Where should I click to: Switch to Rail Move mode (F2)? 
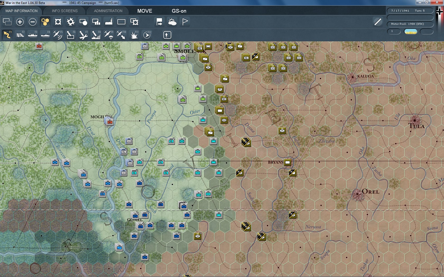pos(20,35)
